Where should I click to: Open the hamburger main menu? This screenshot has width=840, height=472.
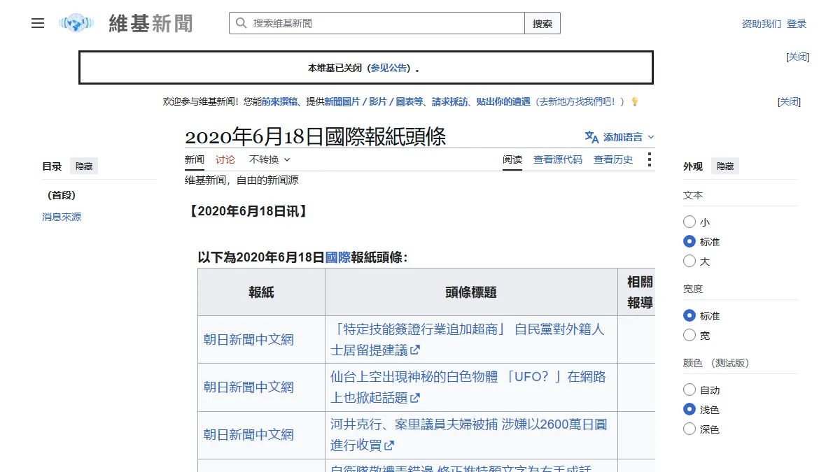tap(38, 23)
